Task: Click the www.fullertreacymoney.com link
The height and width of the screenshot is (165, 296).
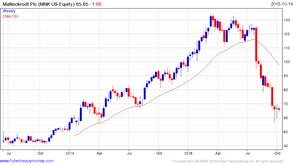Action: click(27, 161)
